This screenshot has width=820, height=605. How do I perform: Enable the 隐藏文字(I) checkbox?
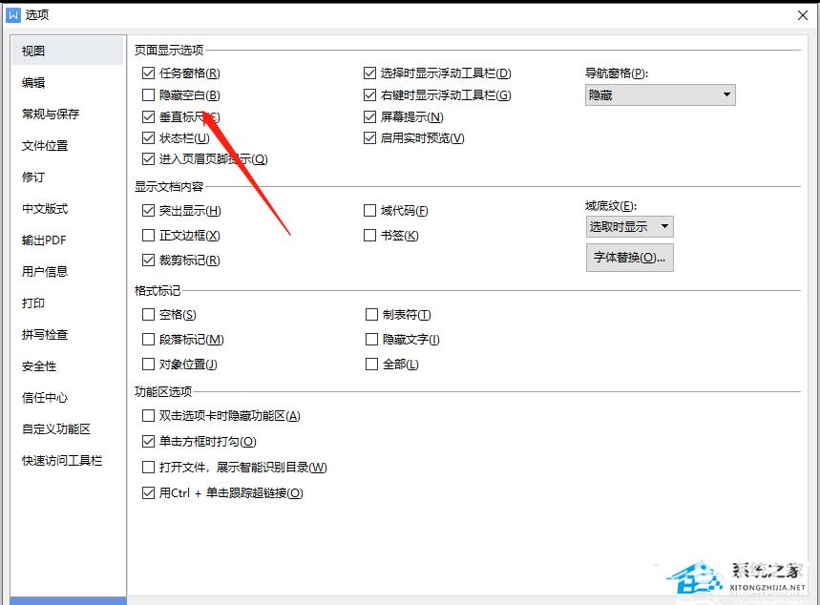pyautogui.click(x=371, y=340)
